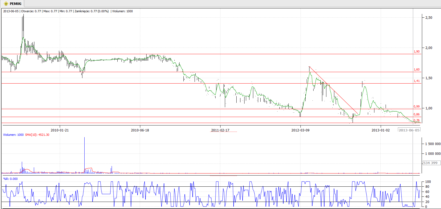Click the 80 level on %R axis

[427, 186]
